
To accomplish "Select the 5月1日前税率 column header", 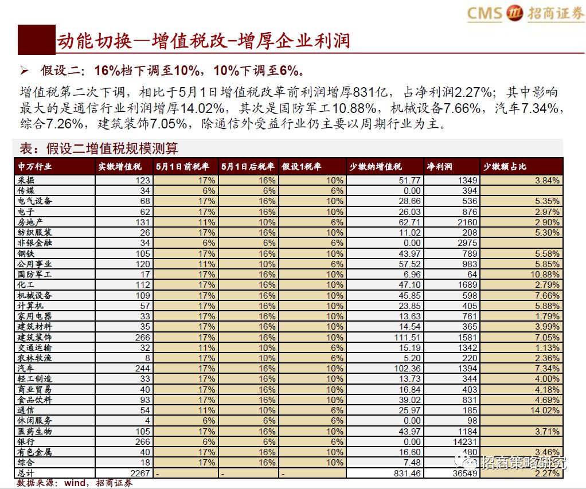I will coord(182,167).
